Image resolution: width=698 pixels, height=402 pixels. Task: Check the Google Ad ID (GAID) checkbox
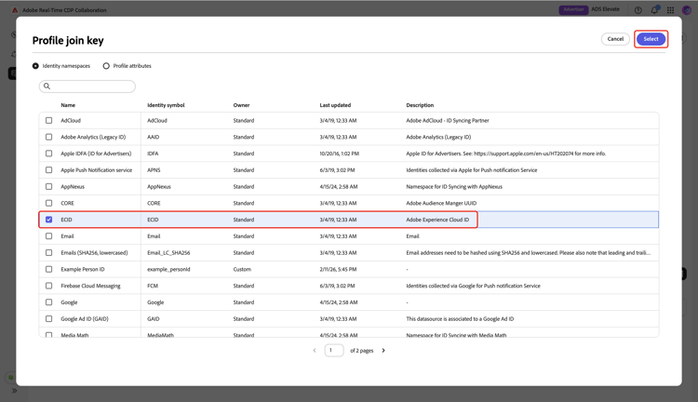click(x=49, y=319)
